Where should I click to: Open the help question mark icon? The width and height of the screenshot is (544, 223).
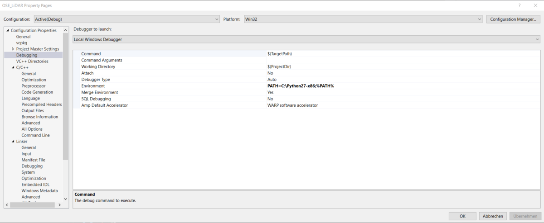(520, 5)
